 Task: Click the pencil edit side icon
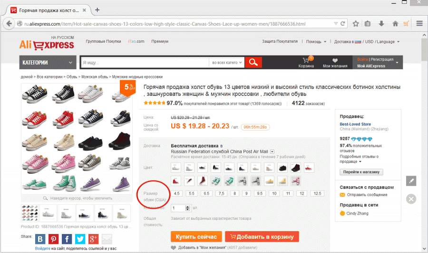[411, 180]
